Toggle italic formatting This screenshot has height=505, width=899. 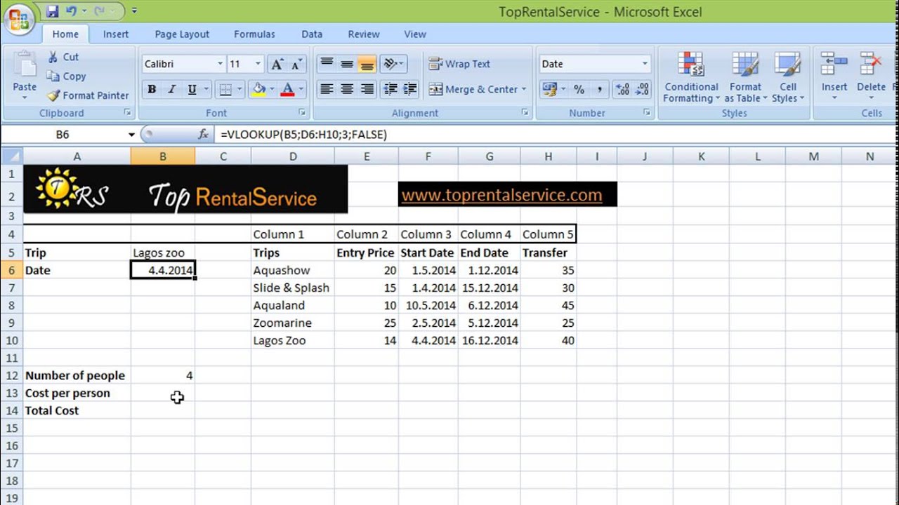pos(171,89)
